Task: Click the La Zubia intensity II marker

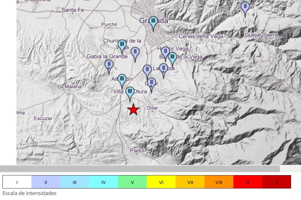Action: click(164, 69)
